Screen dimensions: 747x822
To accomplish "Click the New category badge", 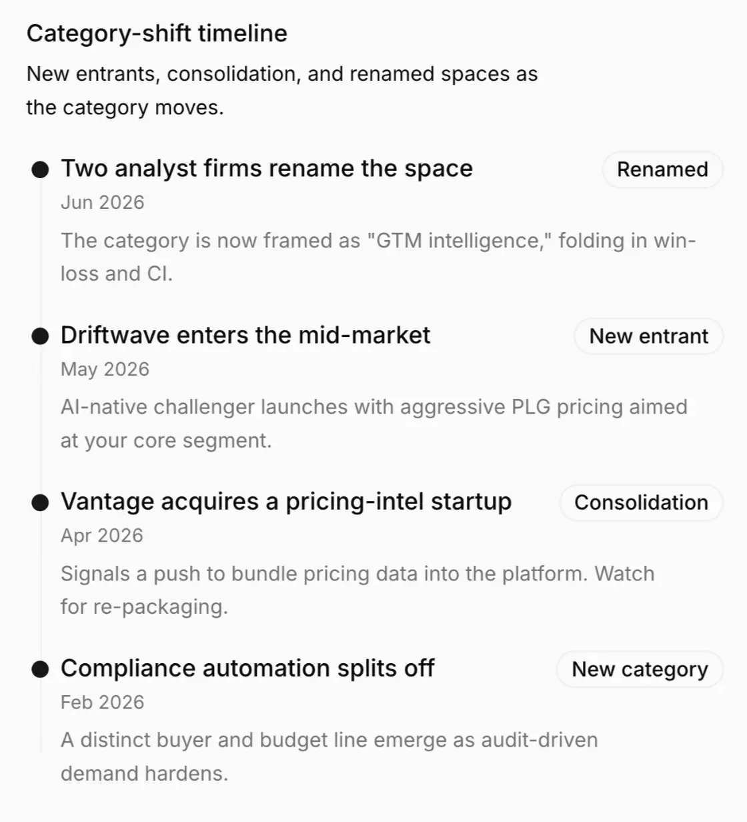I will [640, 669].
